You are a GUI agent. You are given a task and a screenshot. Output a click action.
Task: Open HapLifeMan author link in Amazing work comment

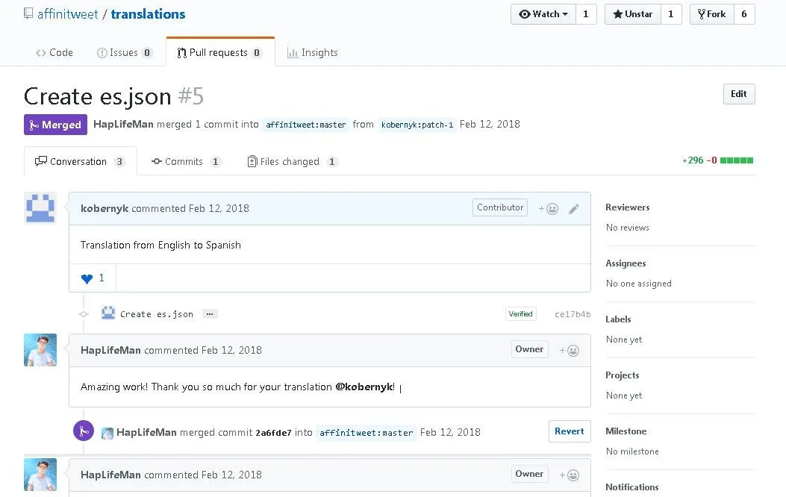coord(110,350)
